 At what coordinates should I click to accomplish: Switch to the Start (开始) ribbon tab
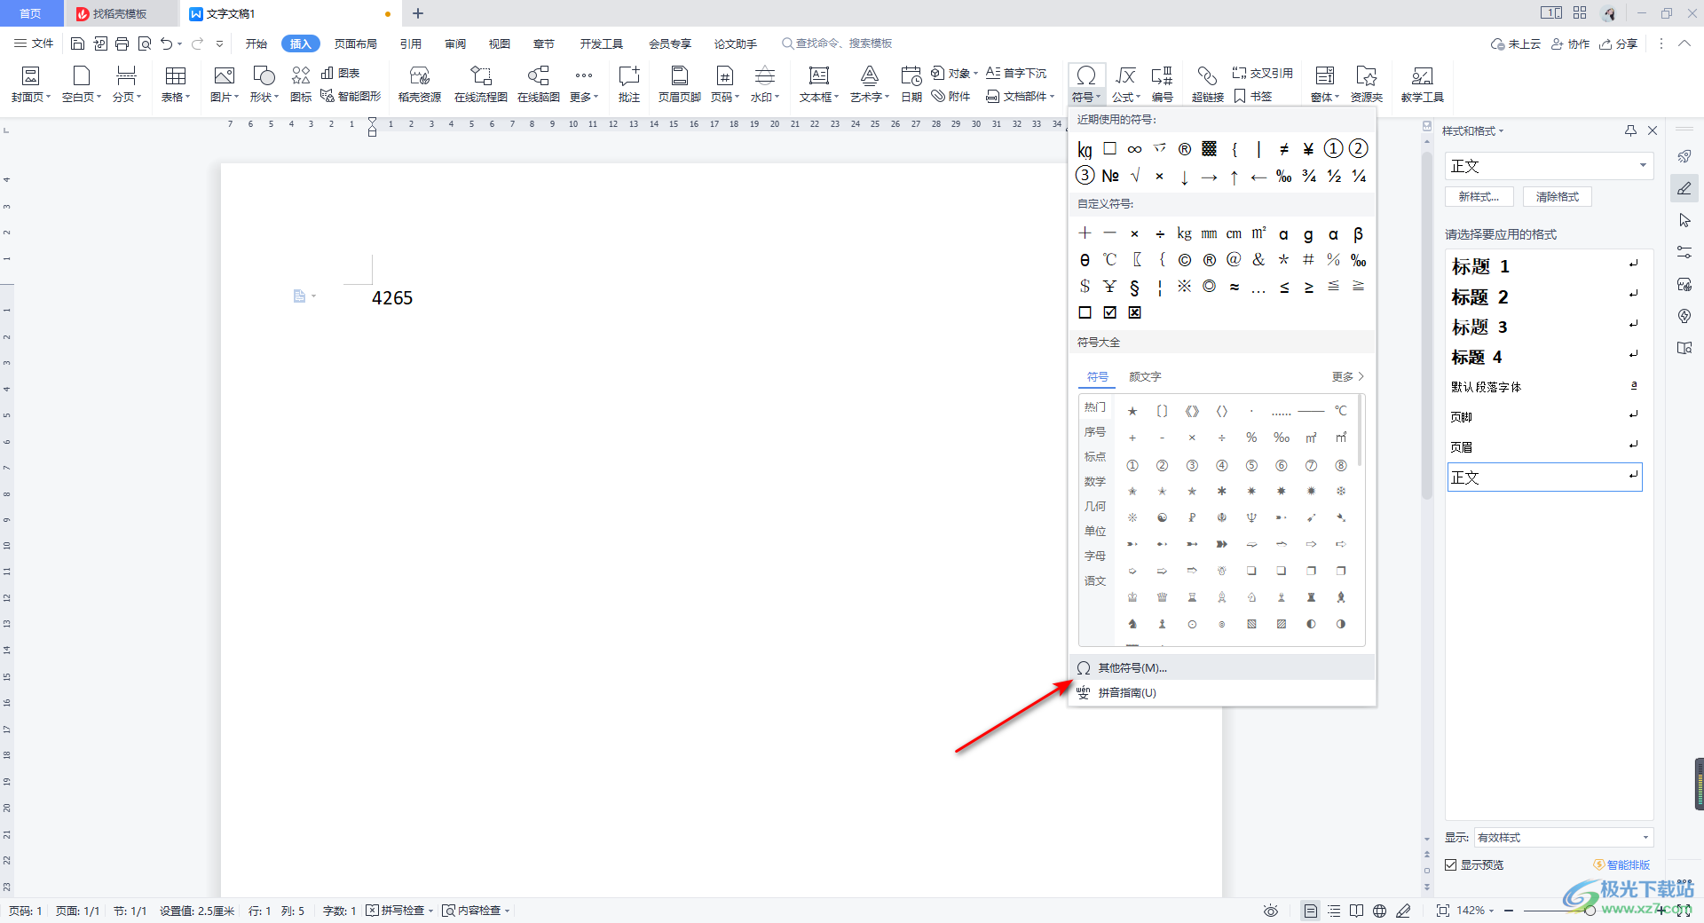pos(256,43)
